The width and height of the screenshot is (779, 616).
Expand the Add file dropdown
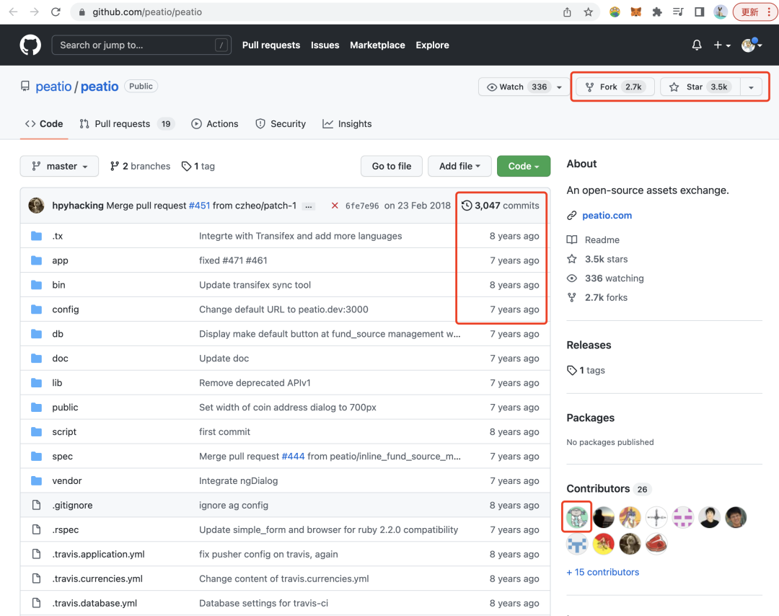459,166
